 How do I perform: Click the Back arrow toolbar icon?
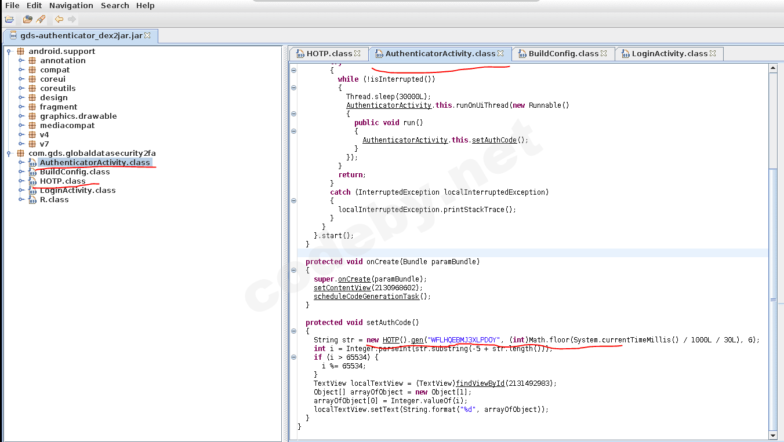[x=59, y=19]
